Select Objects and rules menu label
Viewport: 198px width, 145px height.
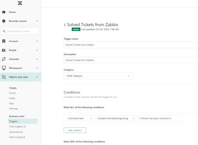click(x=18, y=77)
